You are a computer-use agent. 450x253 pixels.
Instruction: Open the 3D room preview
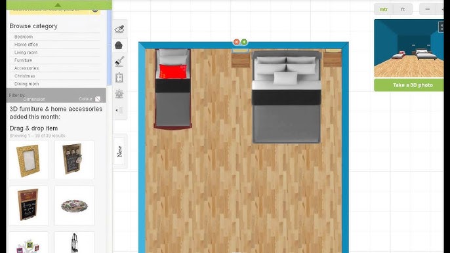point(409,49)
